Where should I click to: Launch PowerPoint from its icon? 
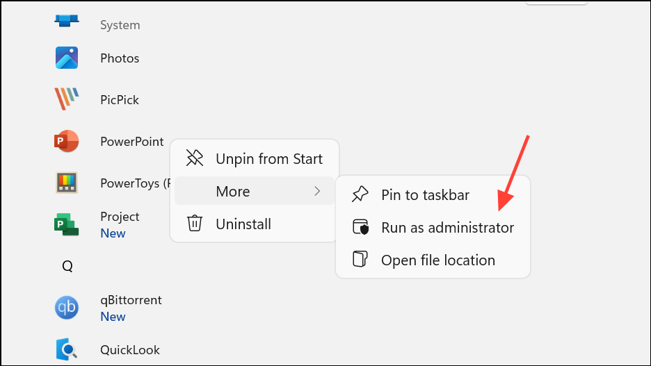(x=67, y=142)
